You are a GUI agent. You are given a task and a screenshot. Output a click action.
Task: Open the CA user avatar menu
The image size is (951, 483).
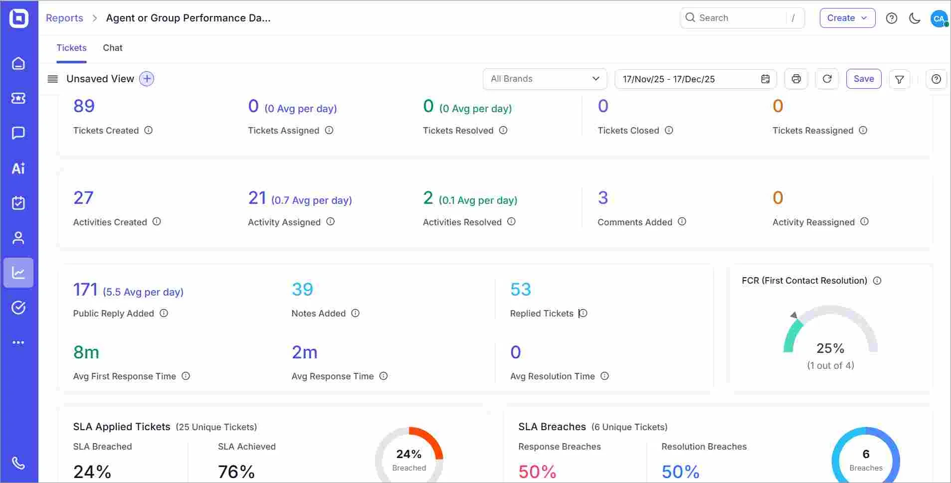click(x=939, y=18)
